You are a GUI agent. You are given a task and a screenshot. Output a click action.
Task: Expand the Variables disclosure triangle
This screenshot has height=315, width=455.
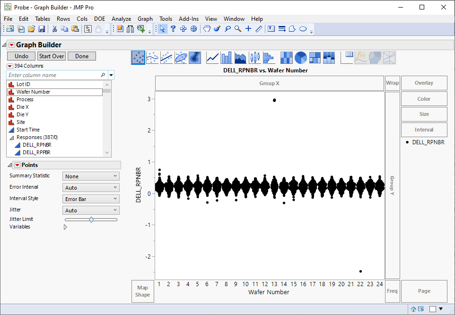point(65,227)
